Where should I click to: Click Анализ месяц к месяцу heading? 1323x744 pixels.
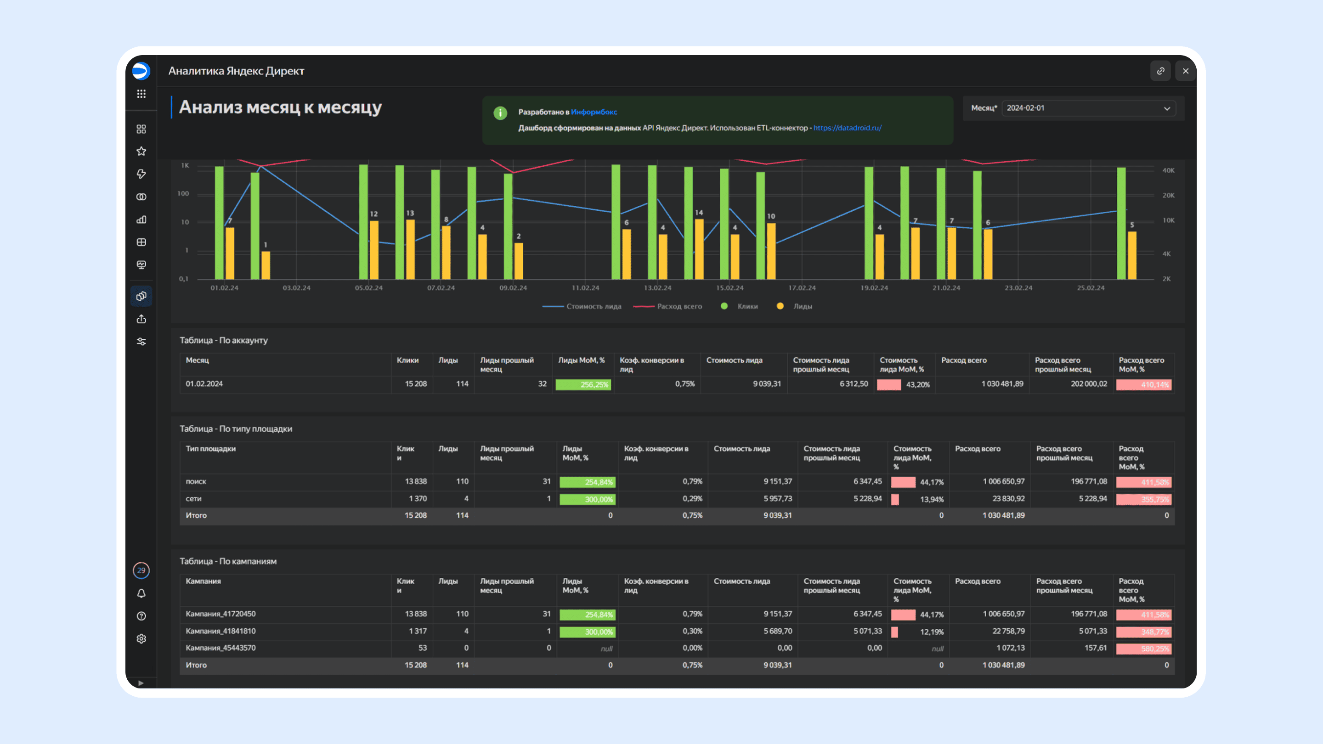point(280,107)
